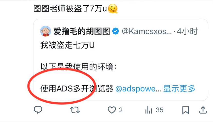Click the share upload arrow icon
Screen dimensions: 213x123
point(203,110)
